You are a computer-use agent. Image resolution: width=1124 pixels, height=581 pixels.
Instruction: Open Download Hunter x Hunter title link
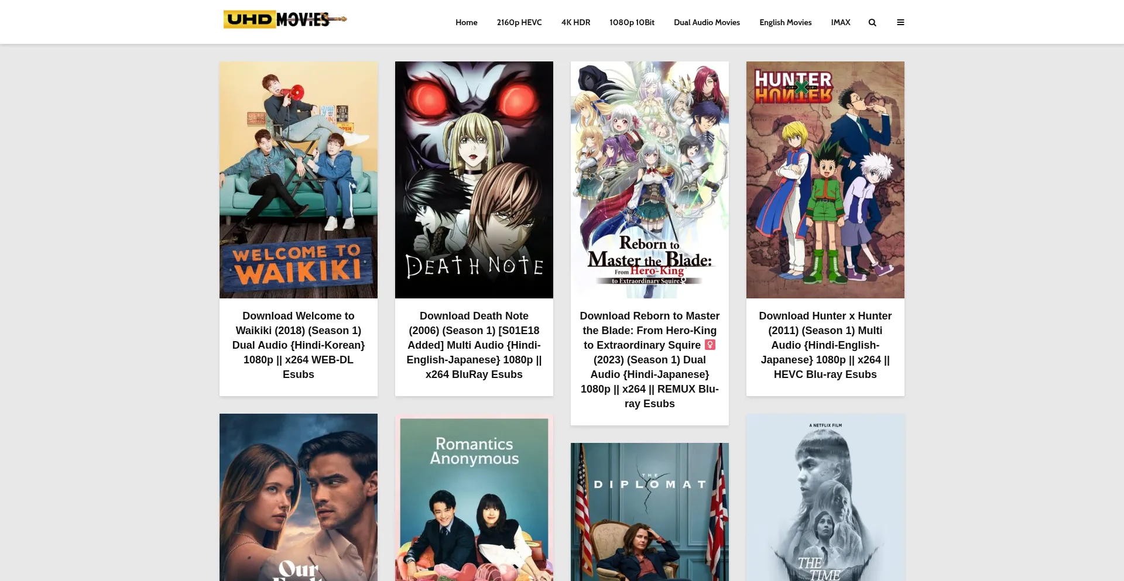[825, 345]
